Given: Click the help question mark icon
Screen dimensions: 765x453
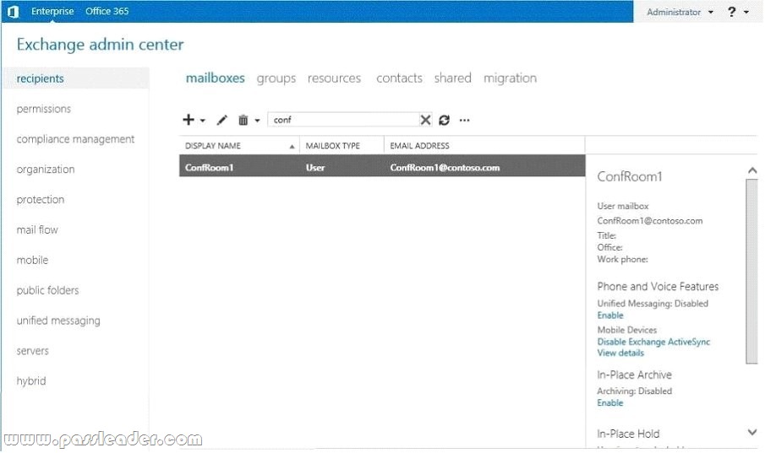Looking at the screenshot, I should [731, 12].
